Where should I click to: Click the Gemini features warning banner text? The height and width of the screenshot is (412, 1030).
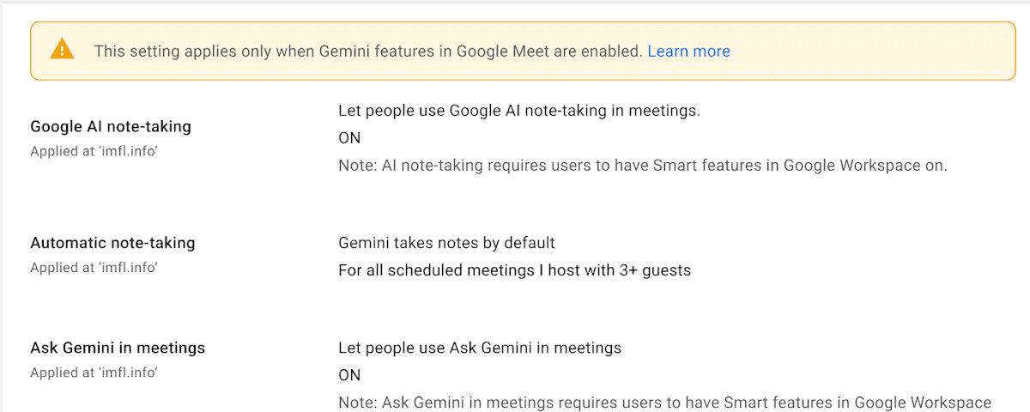click(367, 51)
